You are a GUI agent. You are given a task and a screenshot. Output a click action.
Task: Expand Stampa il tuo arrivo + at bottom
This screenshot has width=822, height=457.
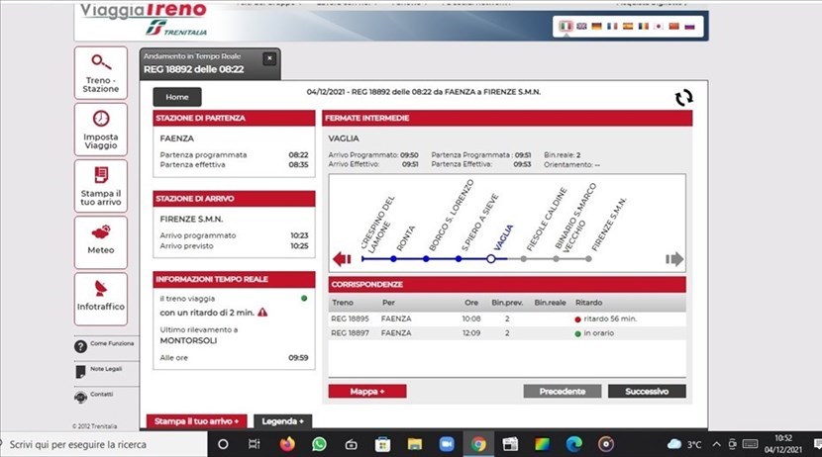point(197,421)
